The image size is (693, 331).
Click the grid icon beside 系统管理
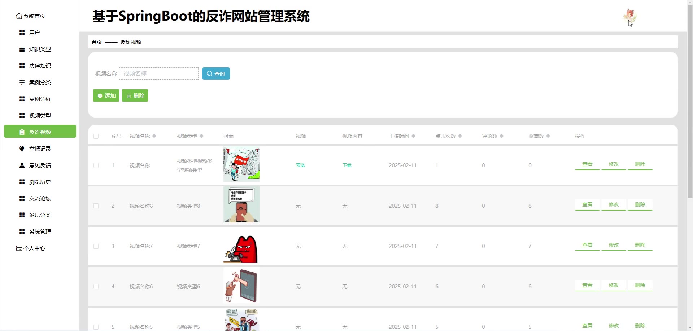pos(22,231)
